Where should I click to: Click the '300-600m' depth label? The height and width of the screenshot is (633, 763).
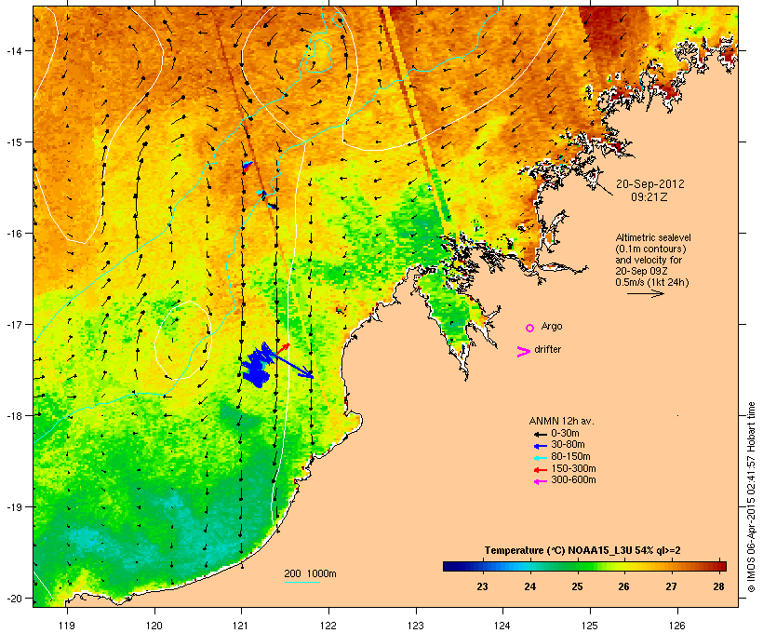pyautogui.click(x=573, y=480)
